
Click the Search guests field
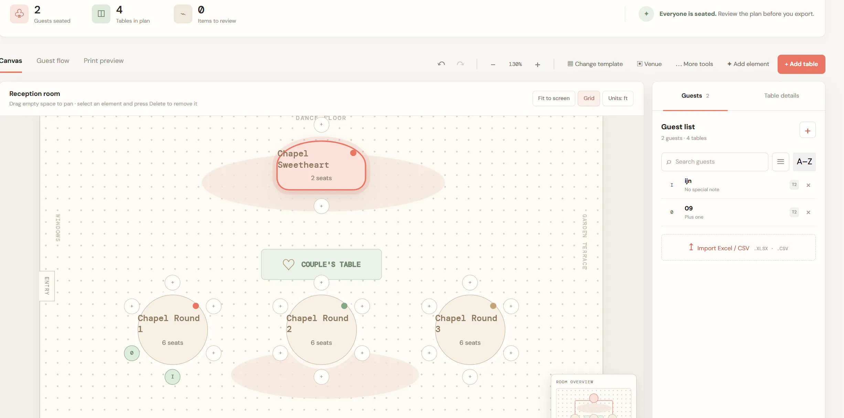pyautogui.click(x=715, y=162)
